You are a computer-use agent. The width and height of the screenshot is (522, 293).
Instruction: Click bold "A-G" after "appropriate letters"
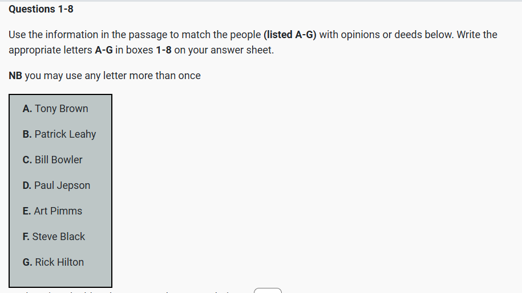point(103,50)
